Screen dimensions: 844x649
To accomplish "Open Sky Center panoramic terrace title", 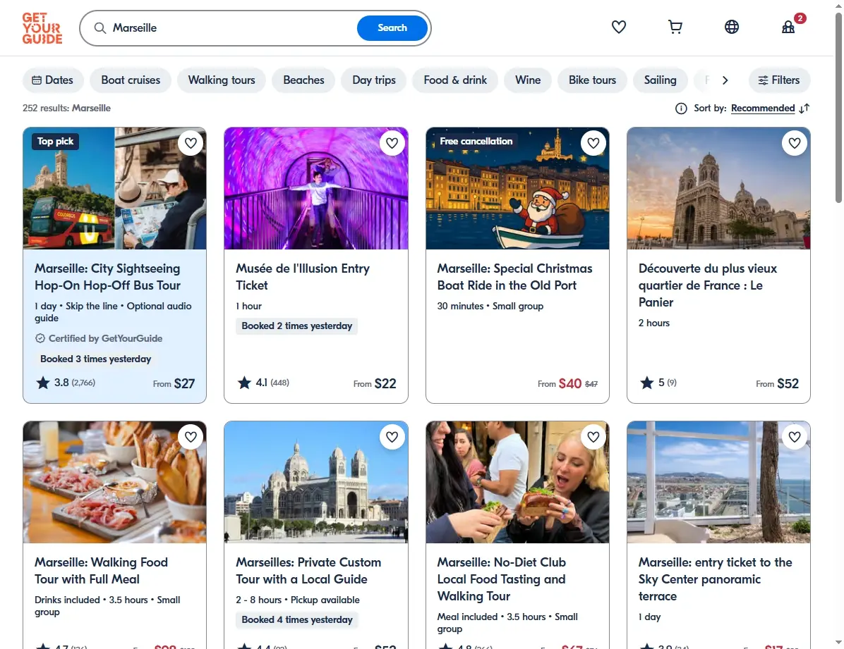I will 716,579.
